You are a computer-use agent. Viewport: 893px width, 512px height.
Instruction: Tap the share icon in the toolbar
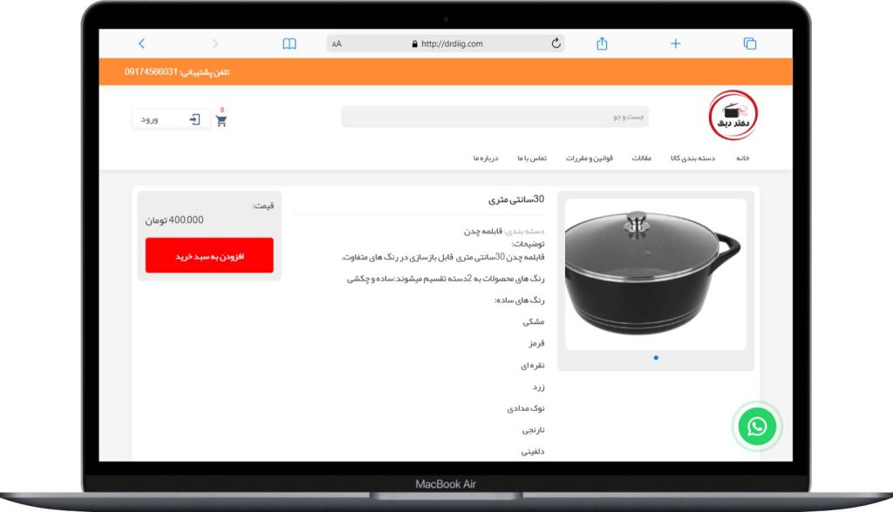point(602,44)
